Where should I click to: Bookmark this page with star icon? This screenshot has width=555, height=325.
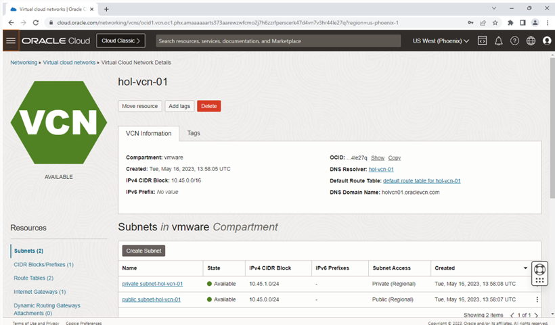point(495,22)
